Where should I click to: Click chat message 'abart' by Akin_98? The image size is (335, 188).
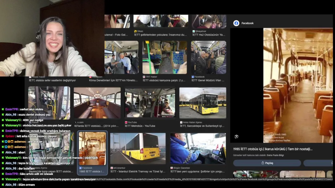click(x=22, y=152)
